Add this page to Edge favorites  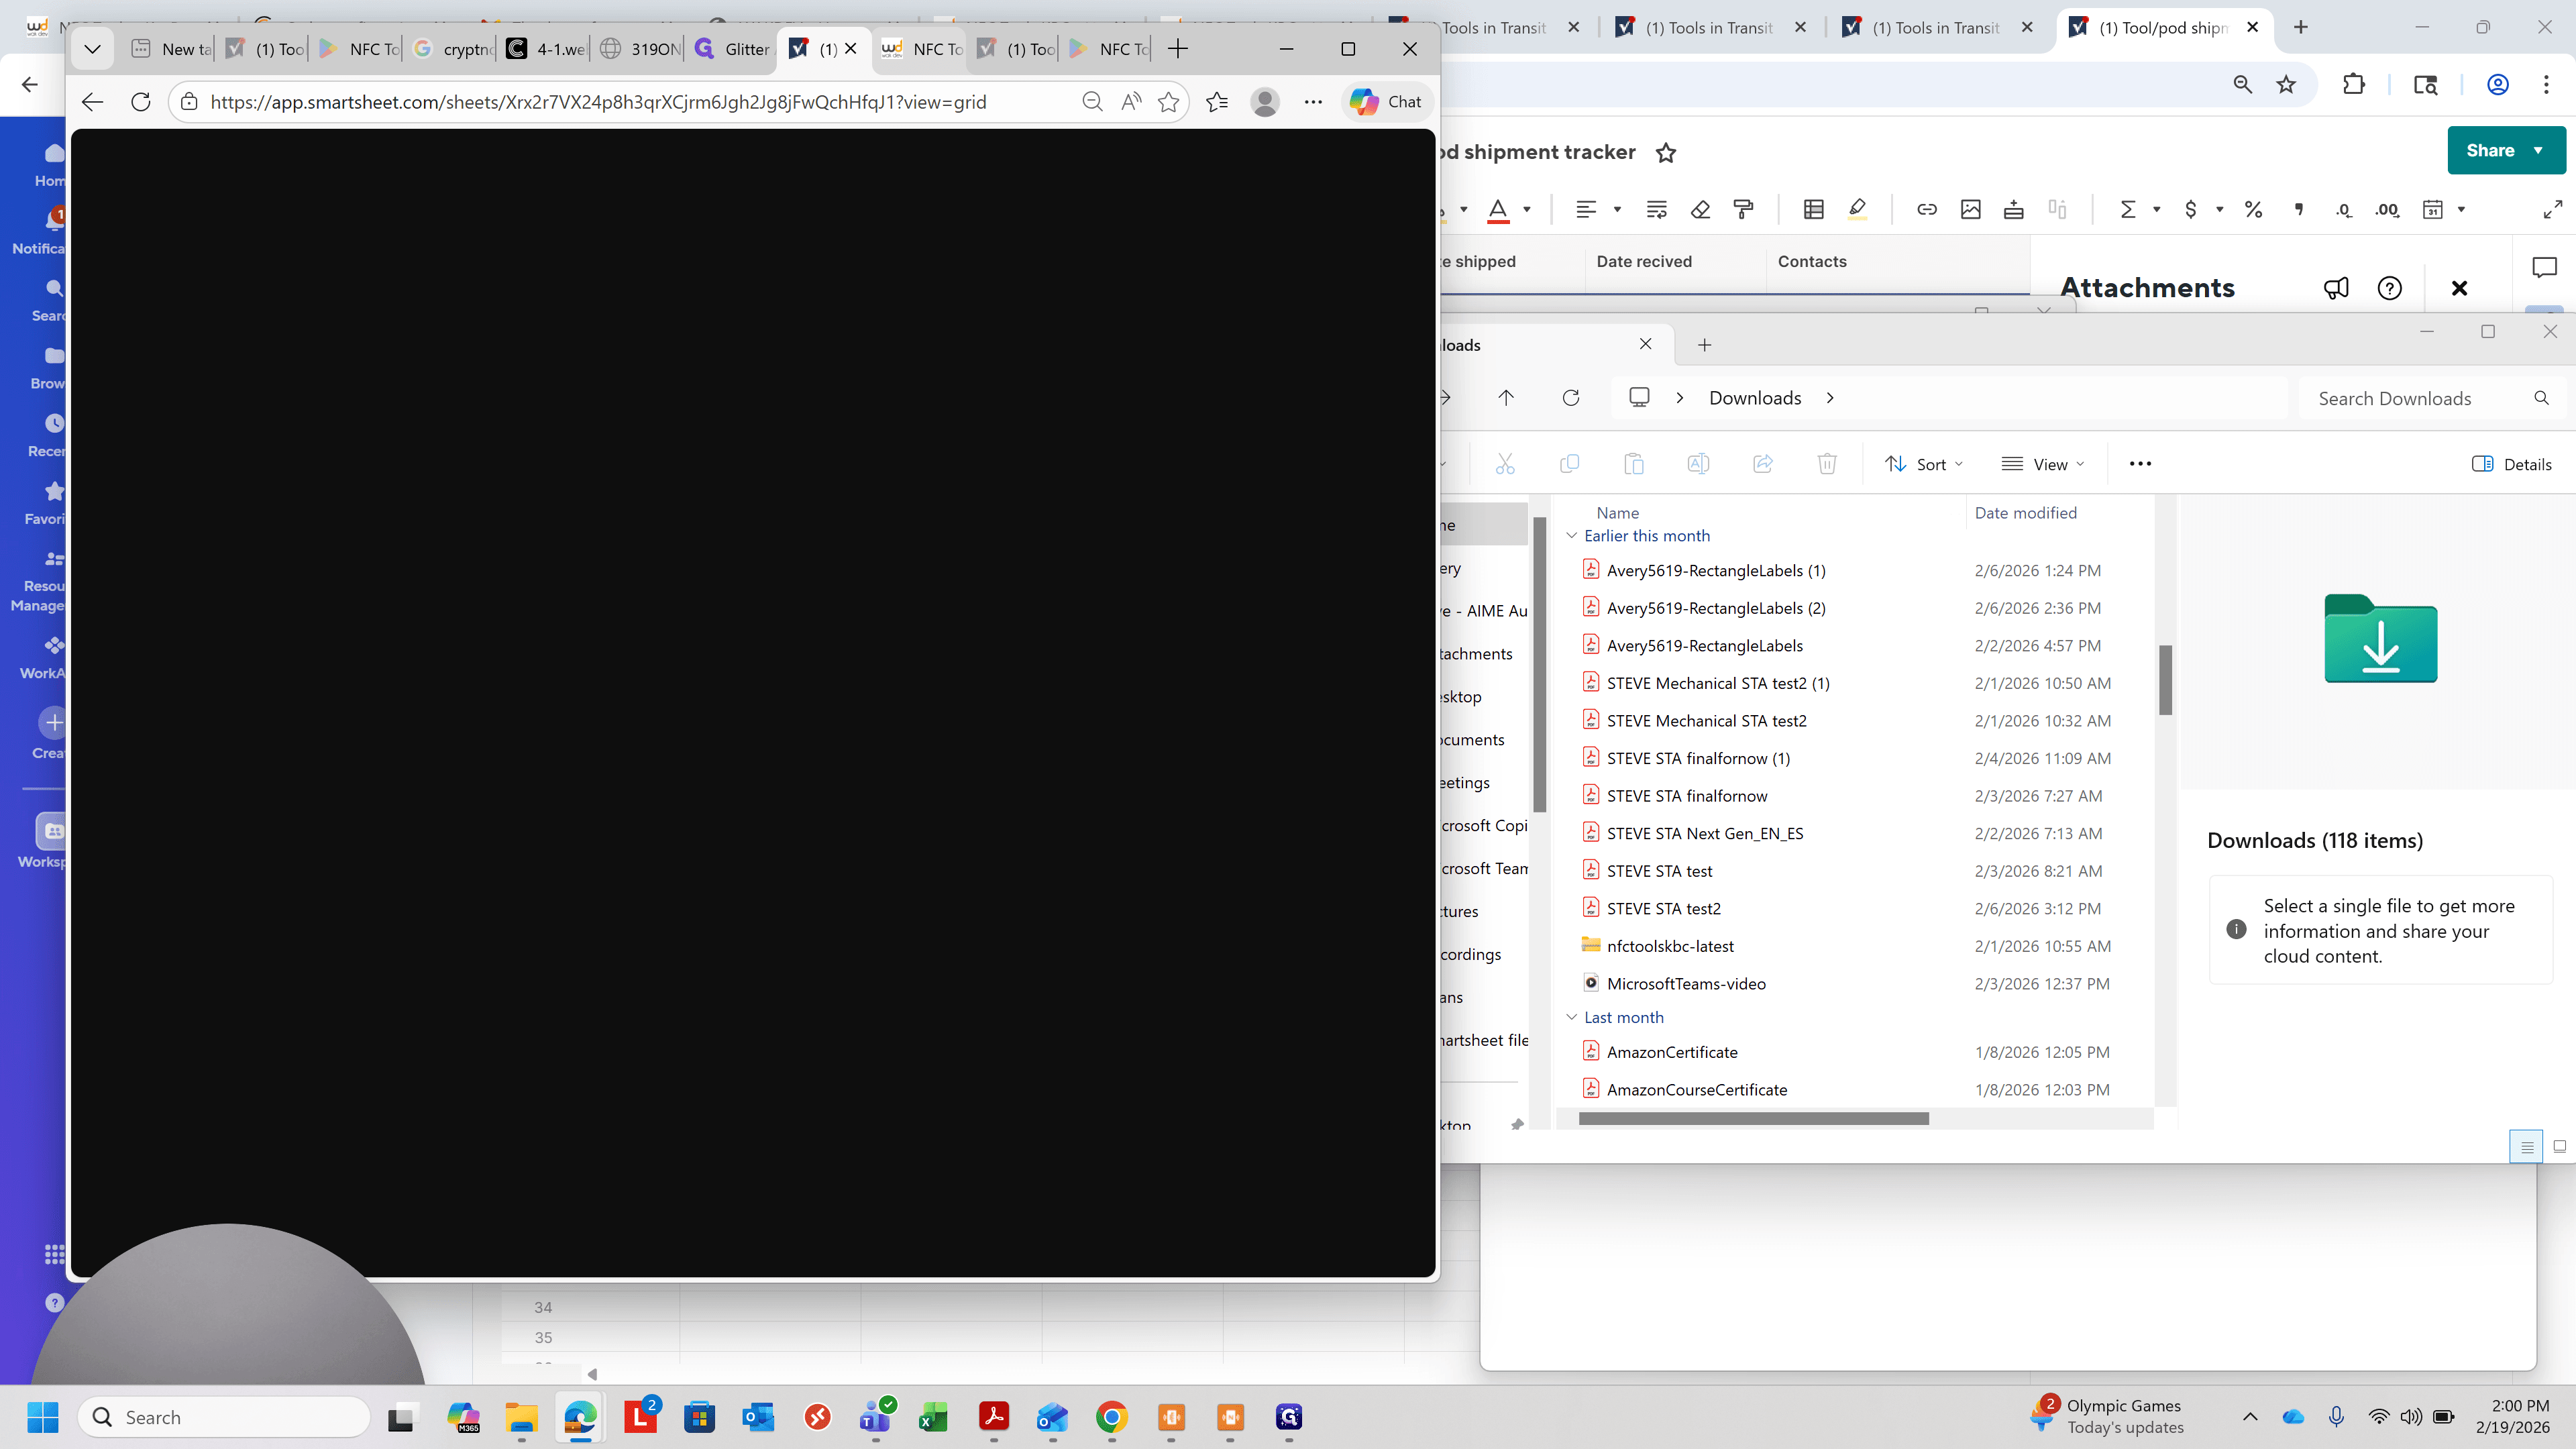click(1168, 102)
